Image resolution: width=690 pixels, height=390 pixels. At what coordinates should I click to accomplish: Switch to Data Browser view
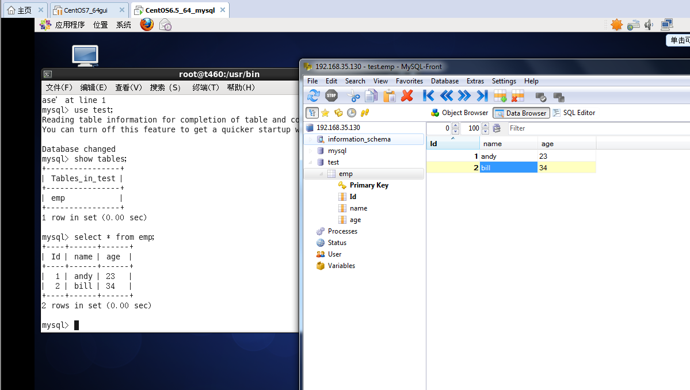click(x=521, y=113)
